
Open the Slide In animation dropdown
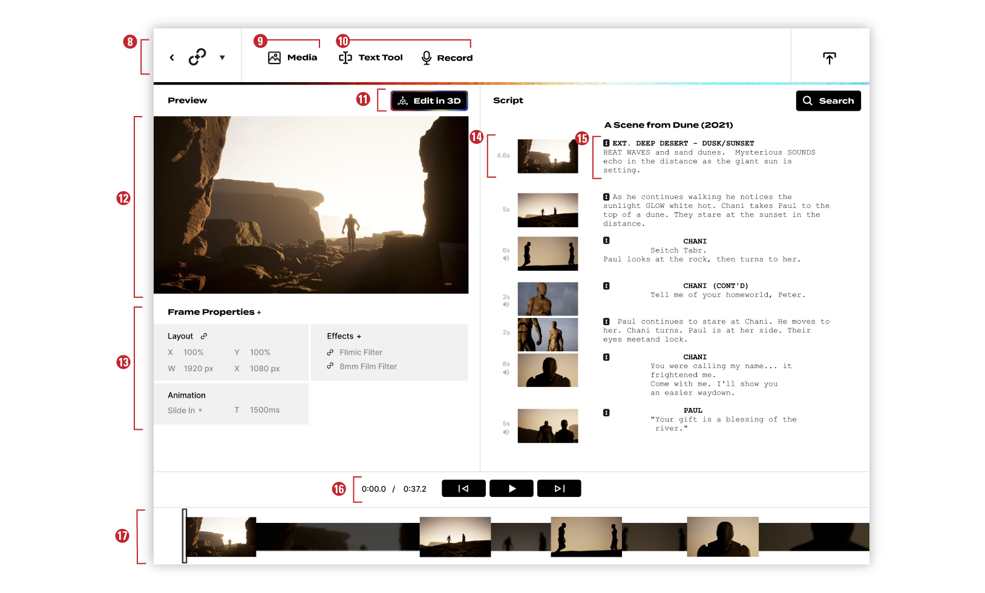pyautogui.click(x=185, y=410)
